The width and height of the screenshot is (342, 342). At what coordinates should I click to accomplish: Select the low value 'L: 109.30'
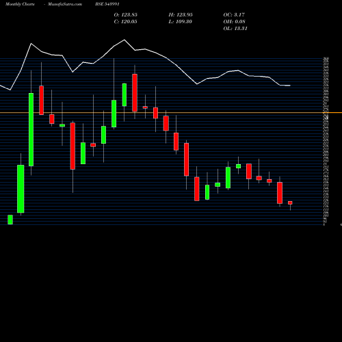pos(181,22)
